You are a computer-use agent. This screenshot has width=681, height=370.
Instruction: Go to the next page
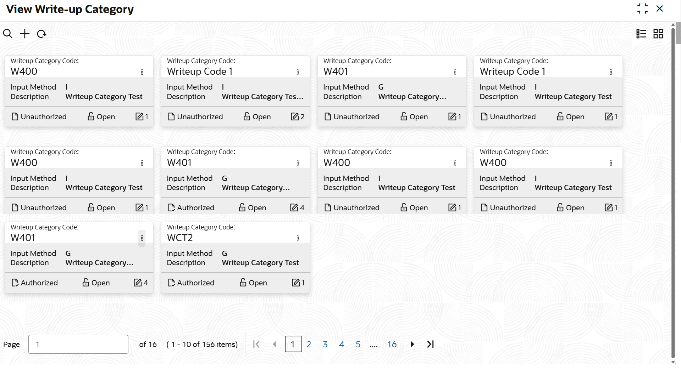412,344
